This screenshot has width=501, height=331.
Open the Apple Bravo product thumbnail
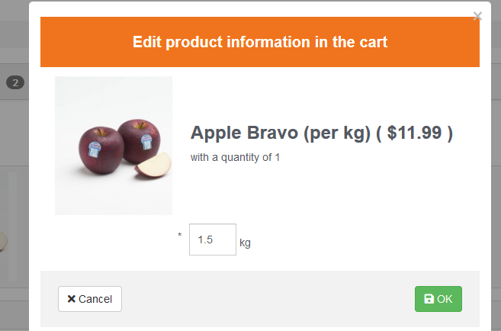tap(114, 146)
